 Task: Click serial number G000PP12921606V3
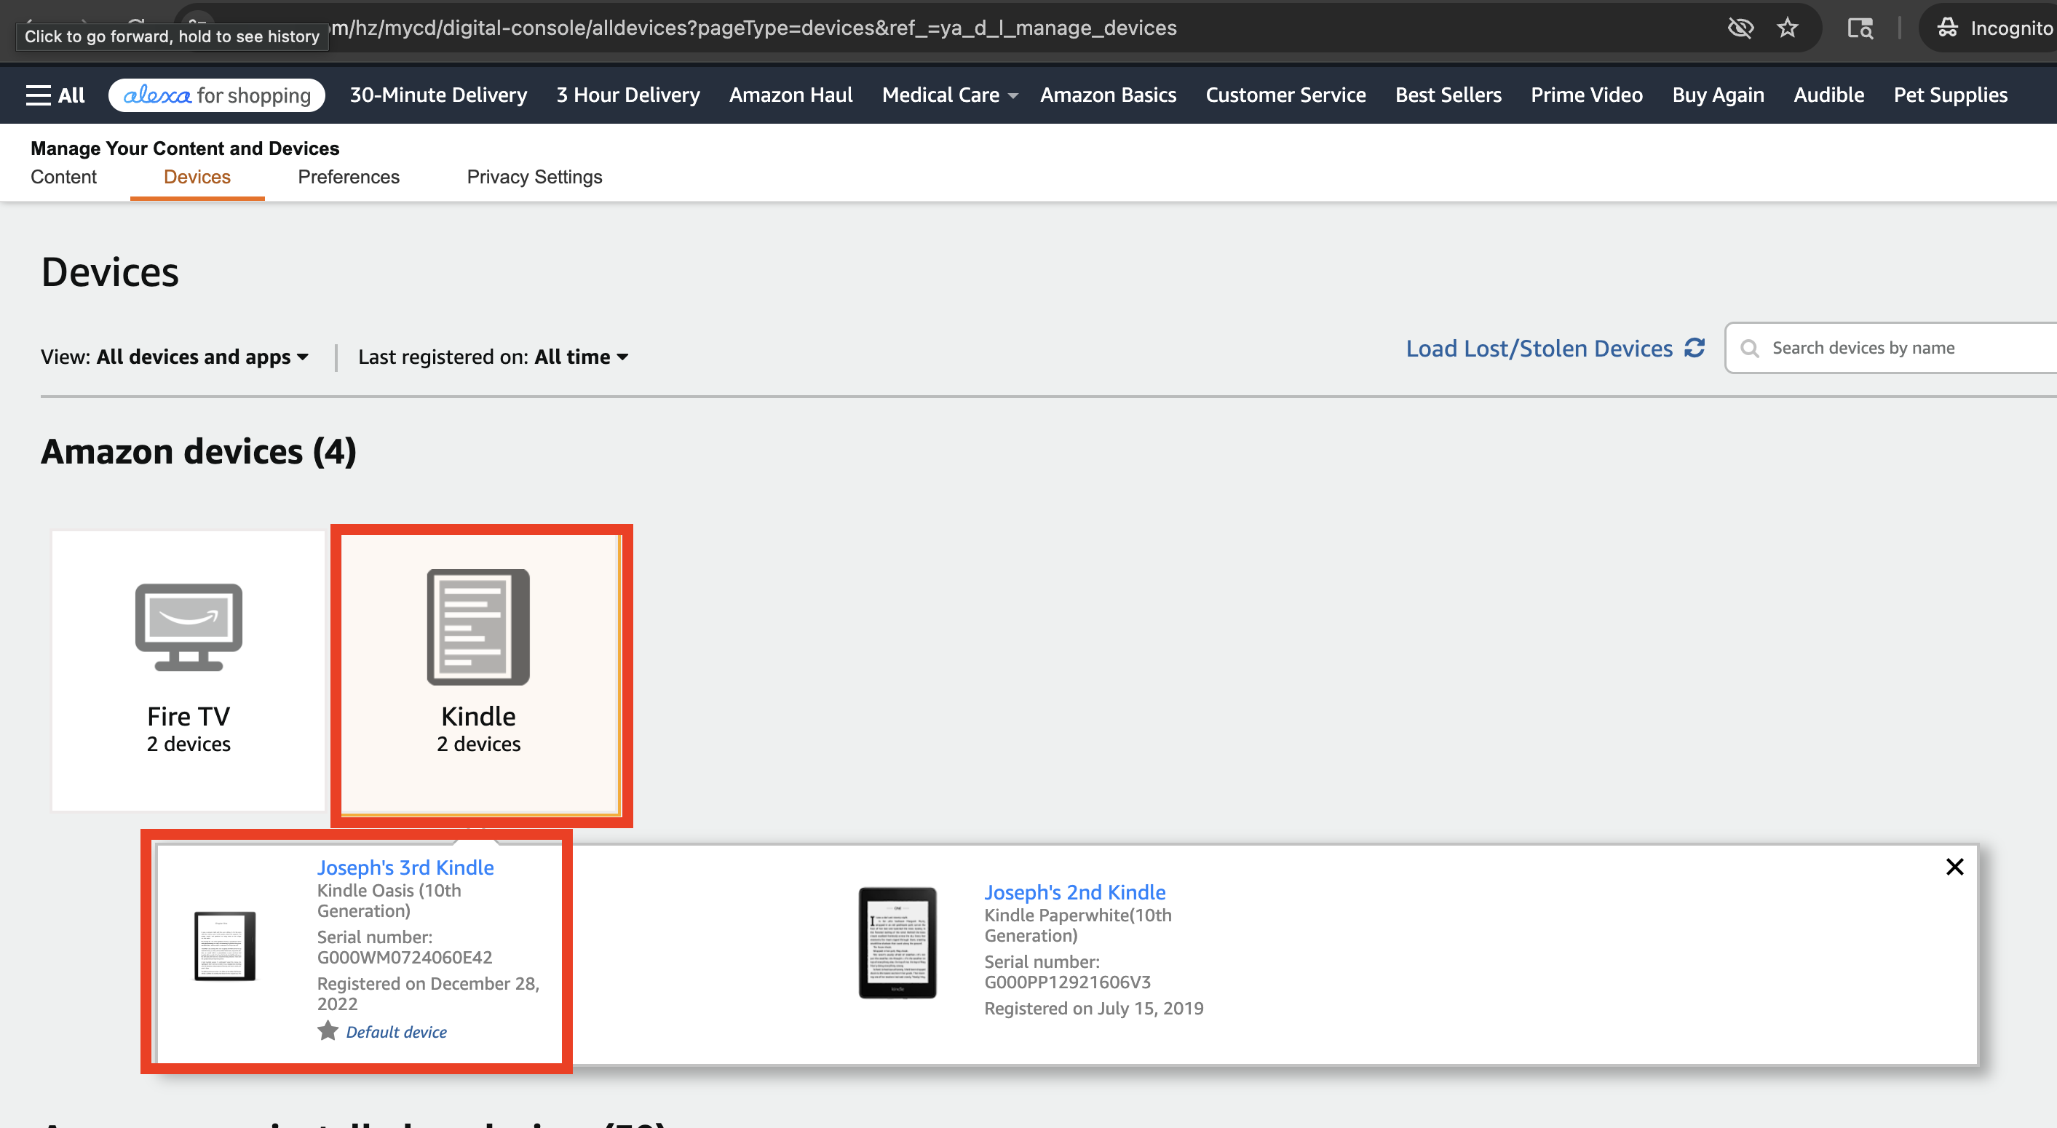click(x=1067, y=982)
